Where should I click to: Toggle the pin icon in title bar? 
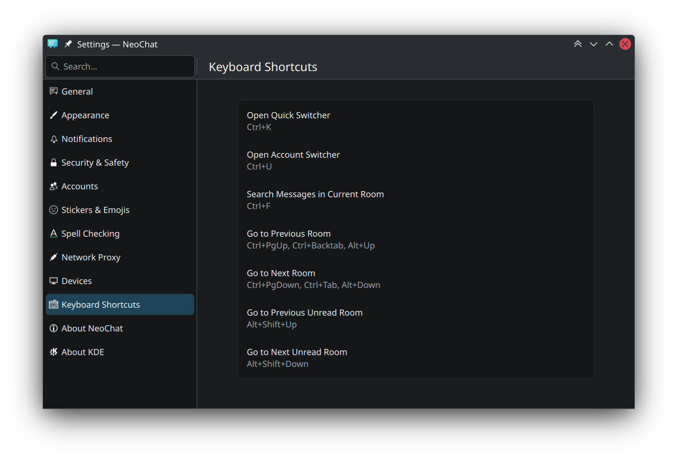[68, 44]
